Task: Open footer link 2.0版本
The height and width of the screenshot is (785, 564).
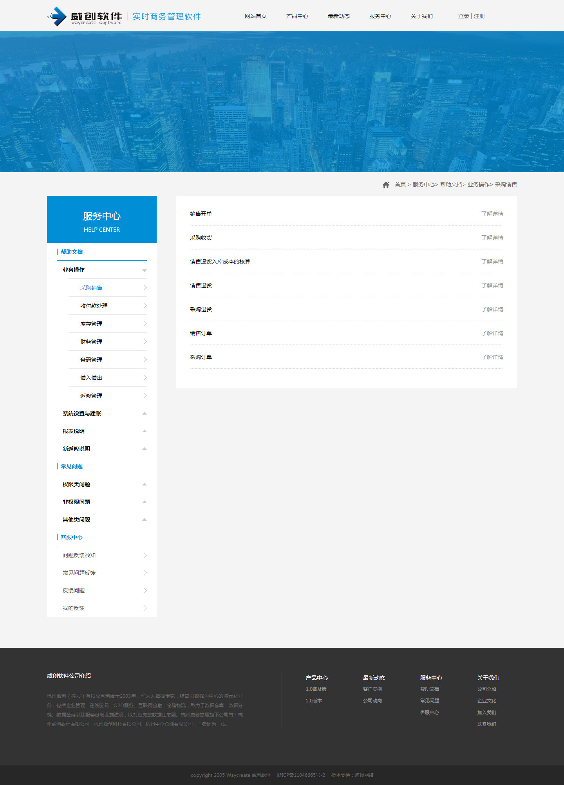Action: click(314, 701)
